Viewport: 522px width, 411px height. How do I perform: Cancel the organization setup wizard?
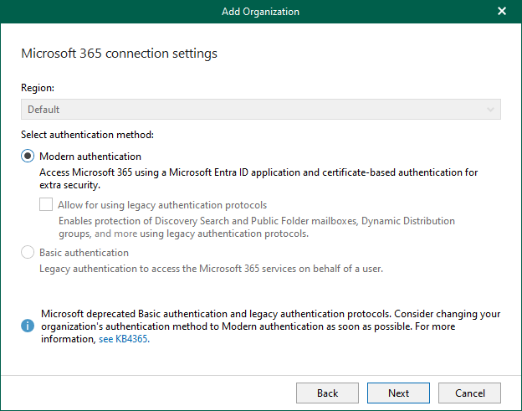(469, 393)
